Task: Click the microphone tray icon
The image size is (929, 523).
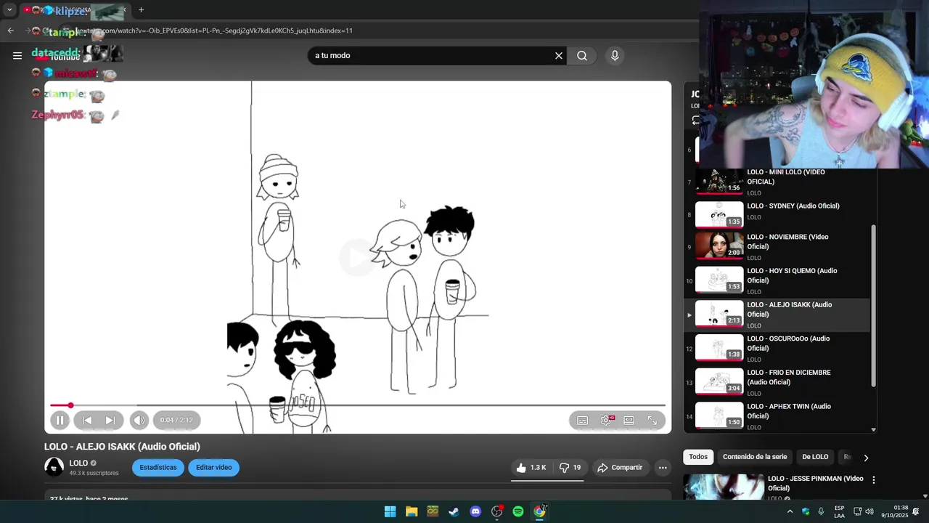Action: [821, 511]
